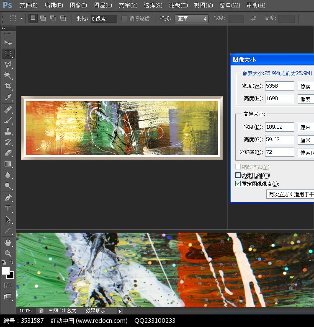314x327 pixels.
Task: Open the 滤镜(T) menu
Action: point(178,5)
